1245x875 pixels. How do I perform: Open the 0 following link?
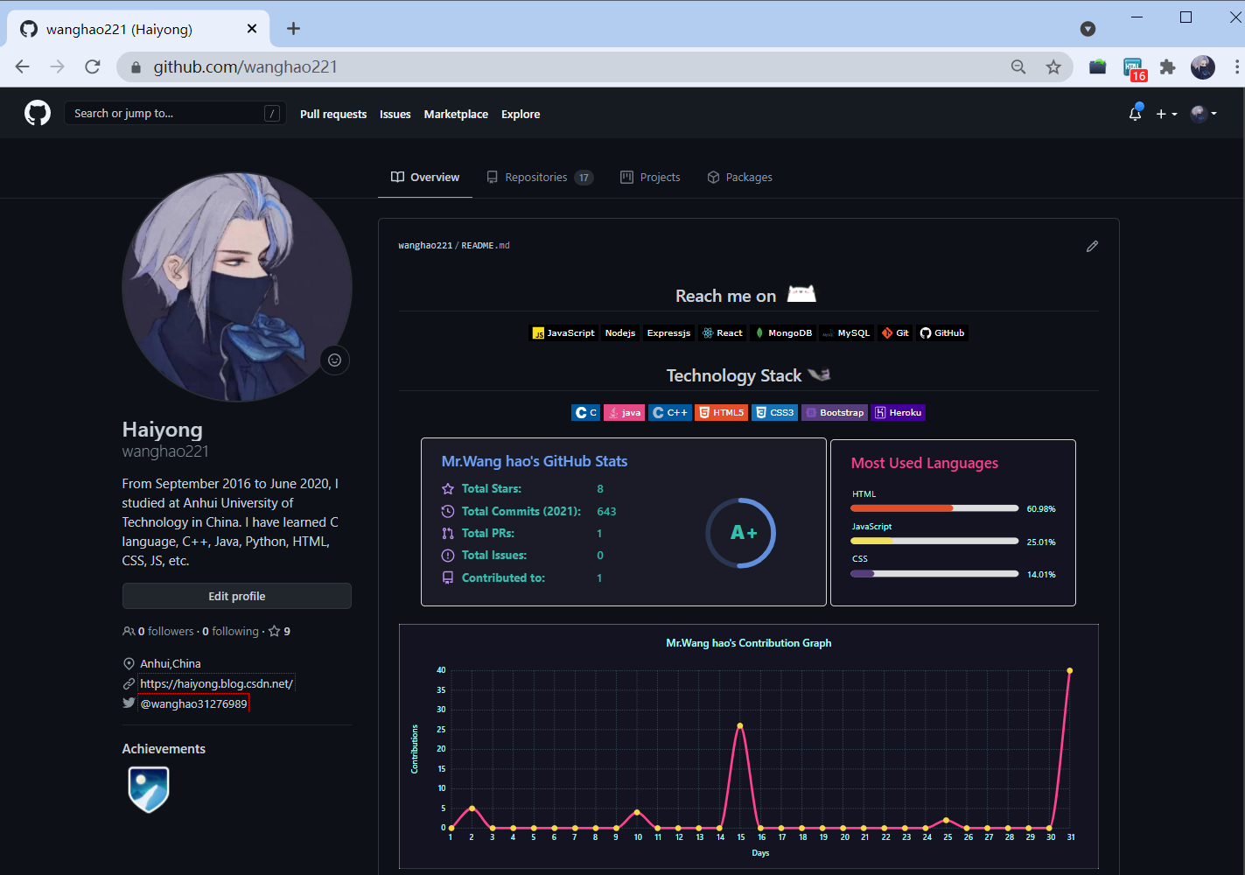point(231,631)
